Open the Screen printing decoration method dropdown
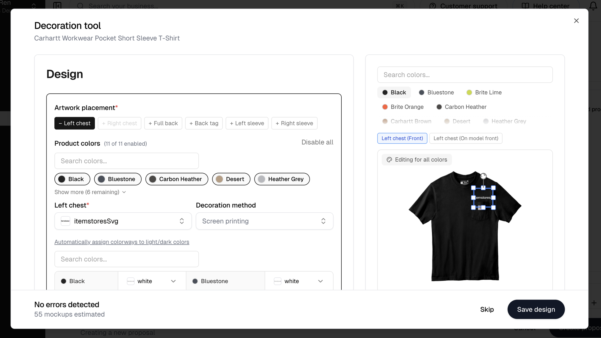Image resolution: width=601 pixels, height=338 pixels. pyautogui.click(x=264, y=221)
